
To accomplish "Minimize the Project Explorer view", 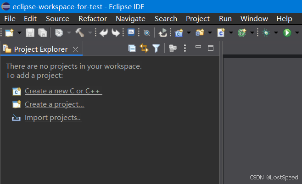I will click(x=198, y=47).
